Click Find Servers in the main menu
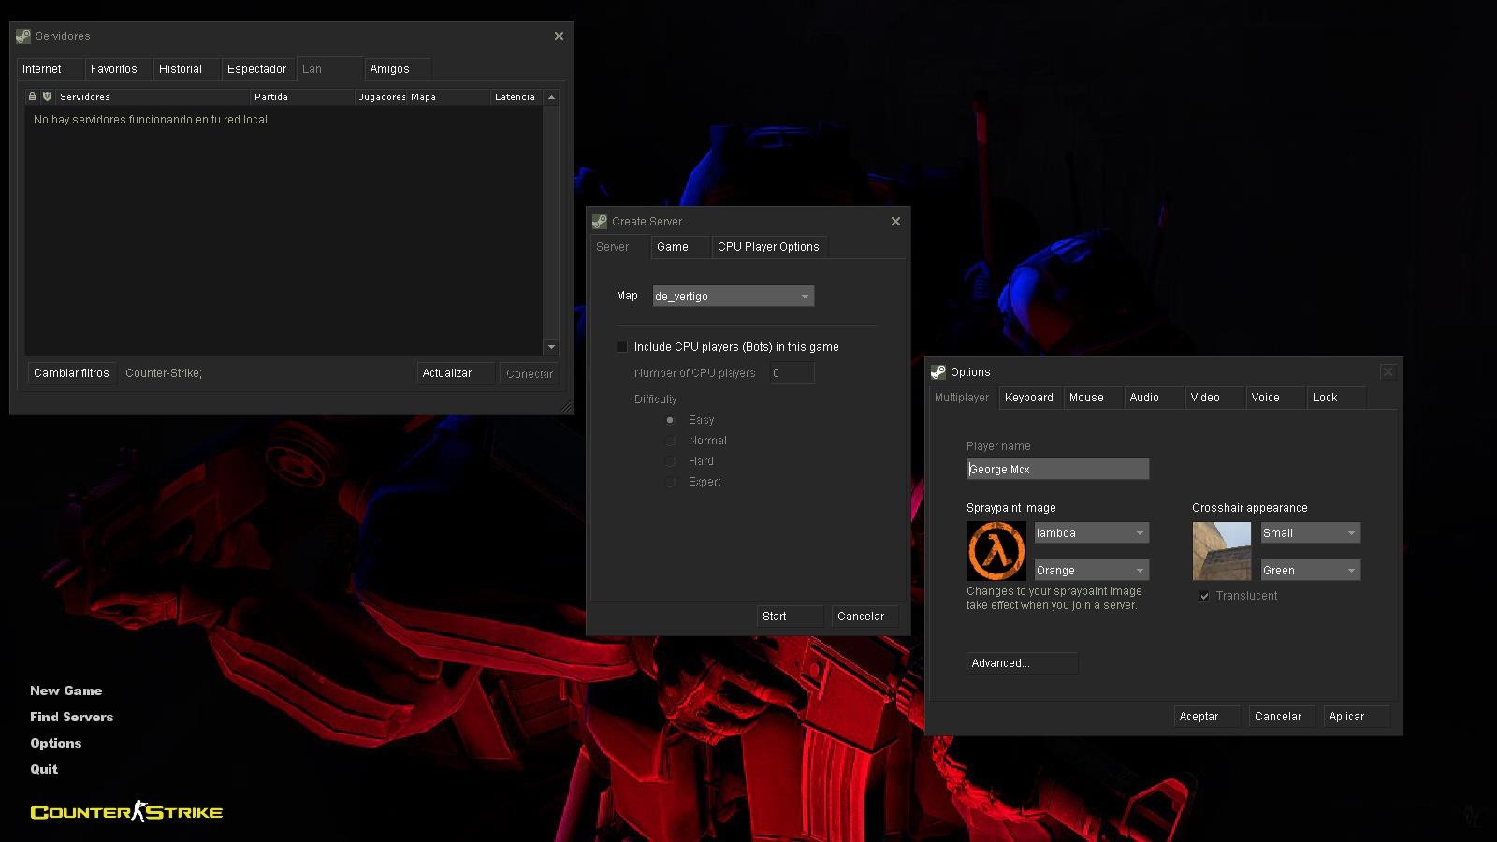This screenshot has height=842, width=1497. [x=72, y=718]
